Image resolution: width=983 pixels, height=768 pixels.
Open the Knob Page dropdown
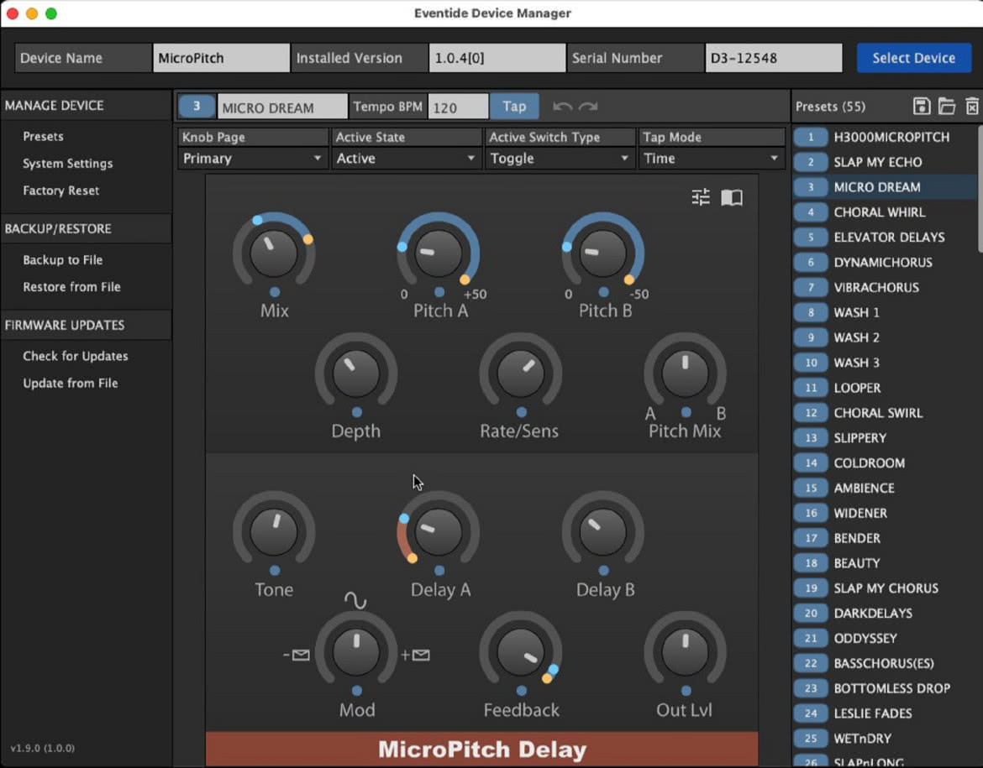253,159
